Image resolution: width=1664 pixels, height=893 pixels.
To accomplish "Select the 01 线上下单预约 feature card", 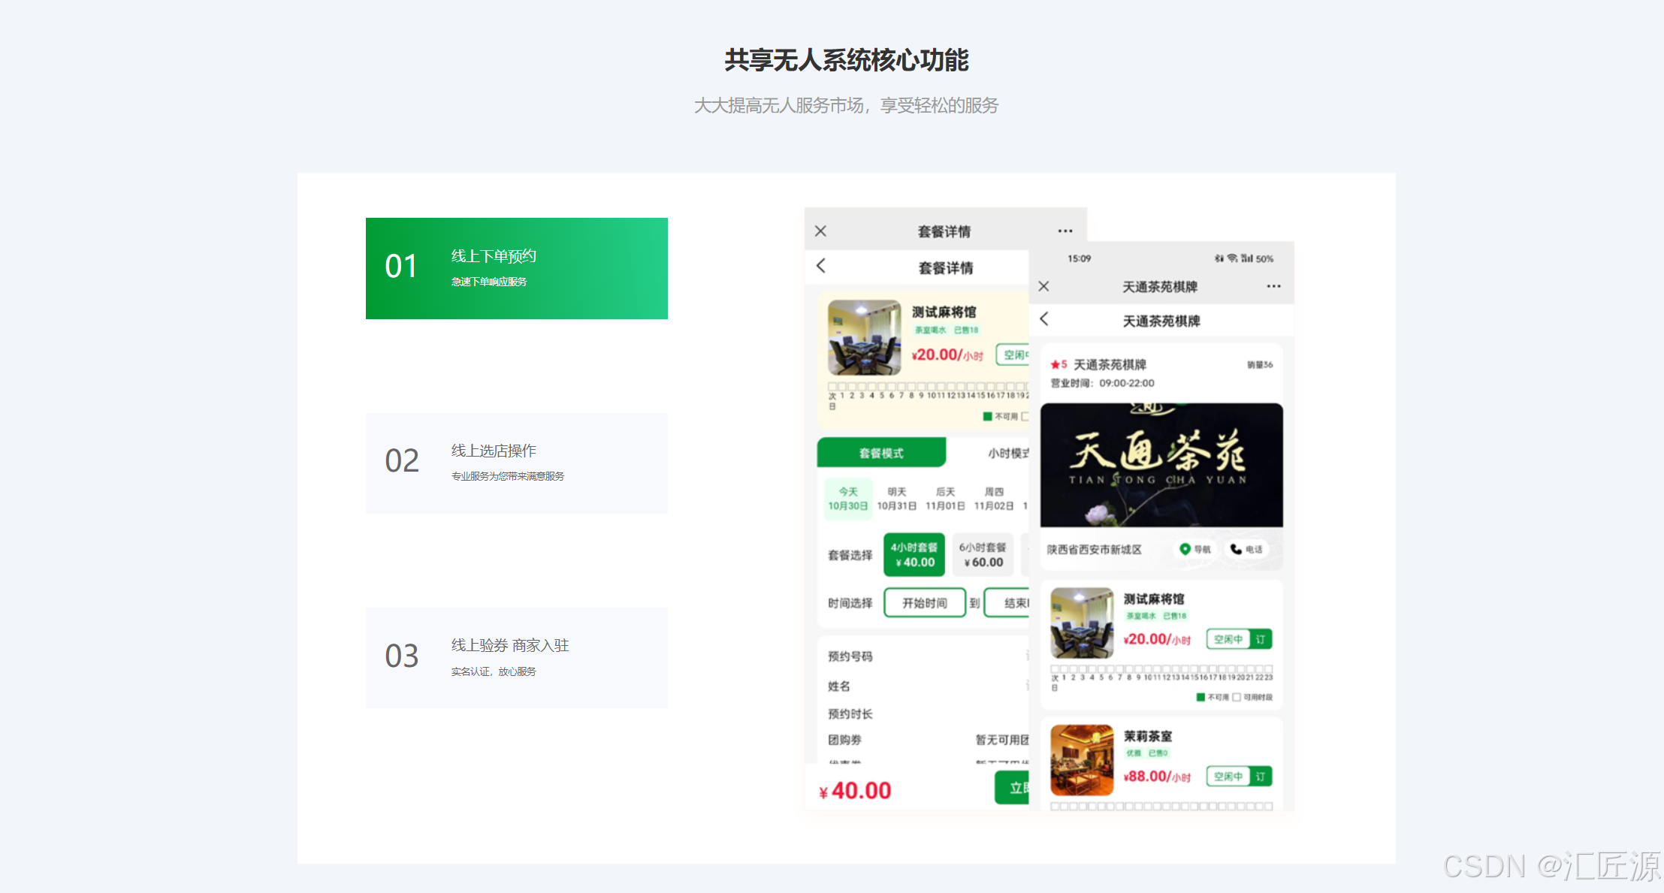I will [x=516, y=268].
